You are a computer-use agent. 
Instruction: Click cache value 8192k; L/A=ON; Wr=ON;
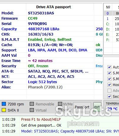pos(50,45)
